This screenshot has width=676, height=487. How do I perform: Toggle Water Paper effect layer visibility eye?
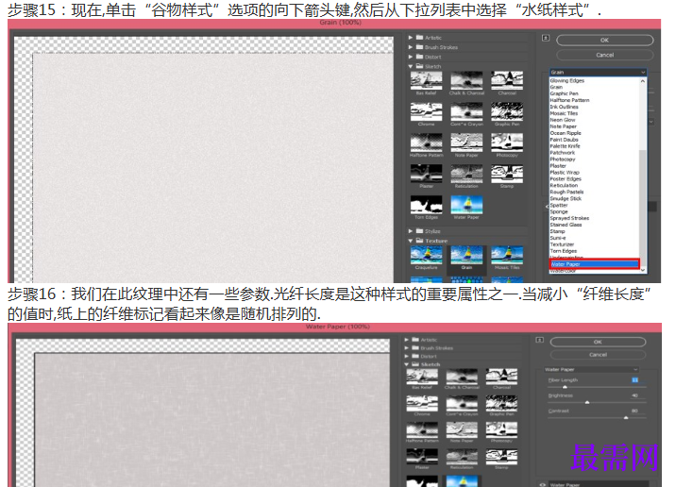[542, 484]
